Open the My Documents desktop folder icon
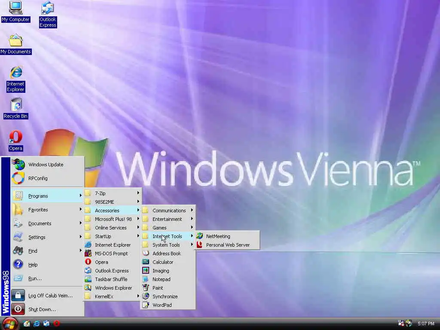 pyautogui.click(x=16, y=44)
